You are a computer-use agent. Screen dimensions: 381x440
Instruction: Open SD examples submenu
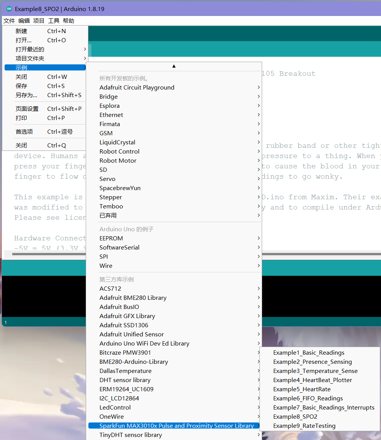click(x=174, y=170)
